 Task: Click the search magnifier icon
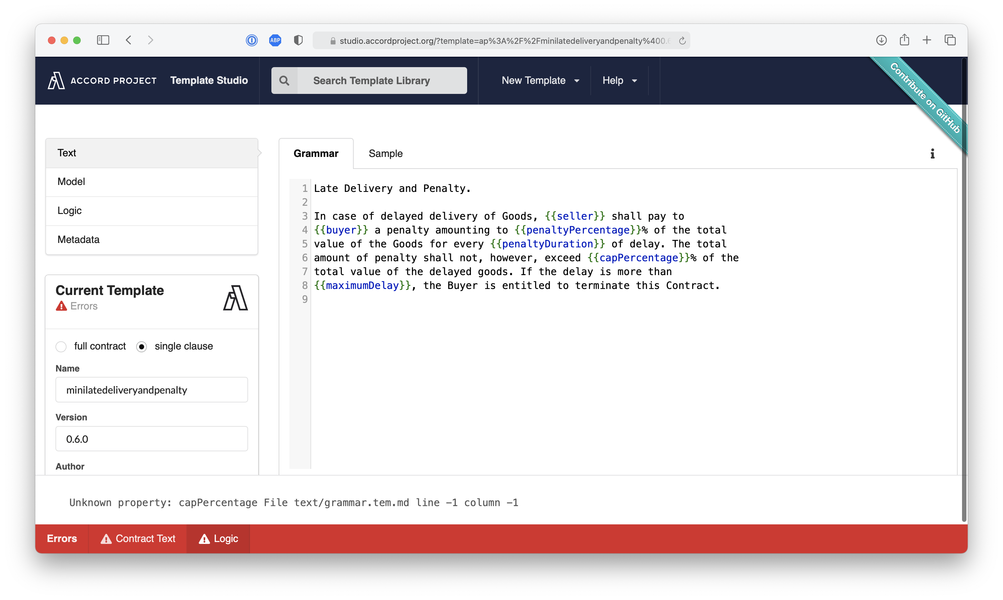pyautogui.click(x=284, y=80)
